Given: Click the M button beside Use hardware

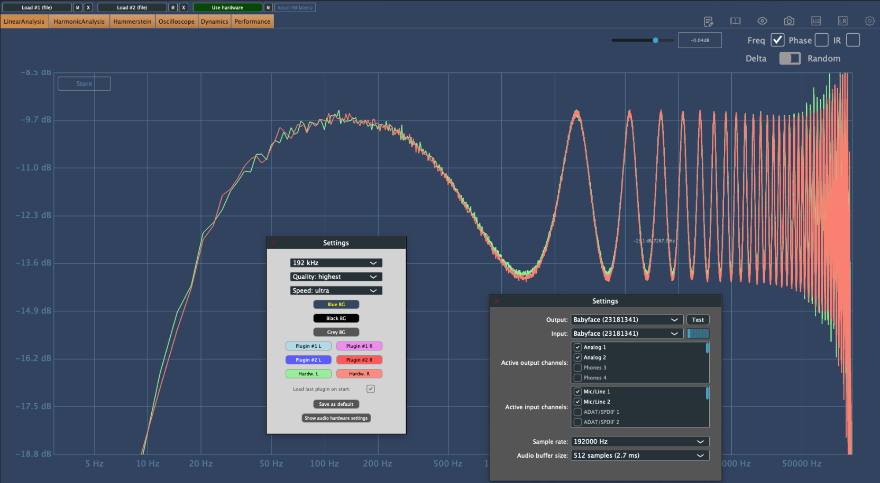Looking at the screenshot, I should tap(268, 7).
